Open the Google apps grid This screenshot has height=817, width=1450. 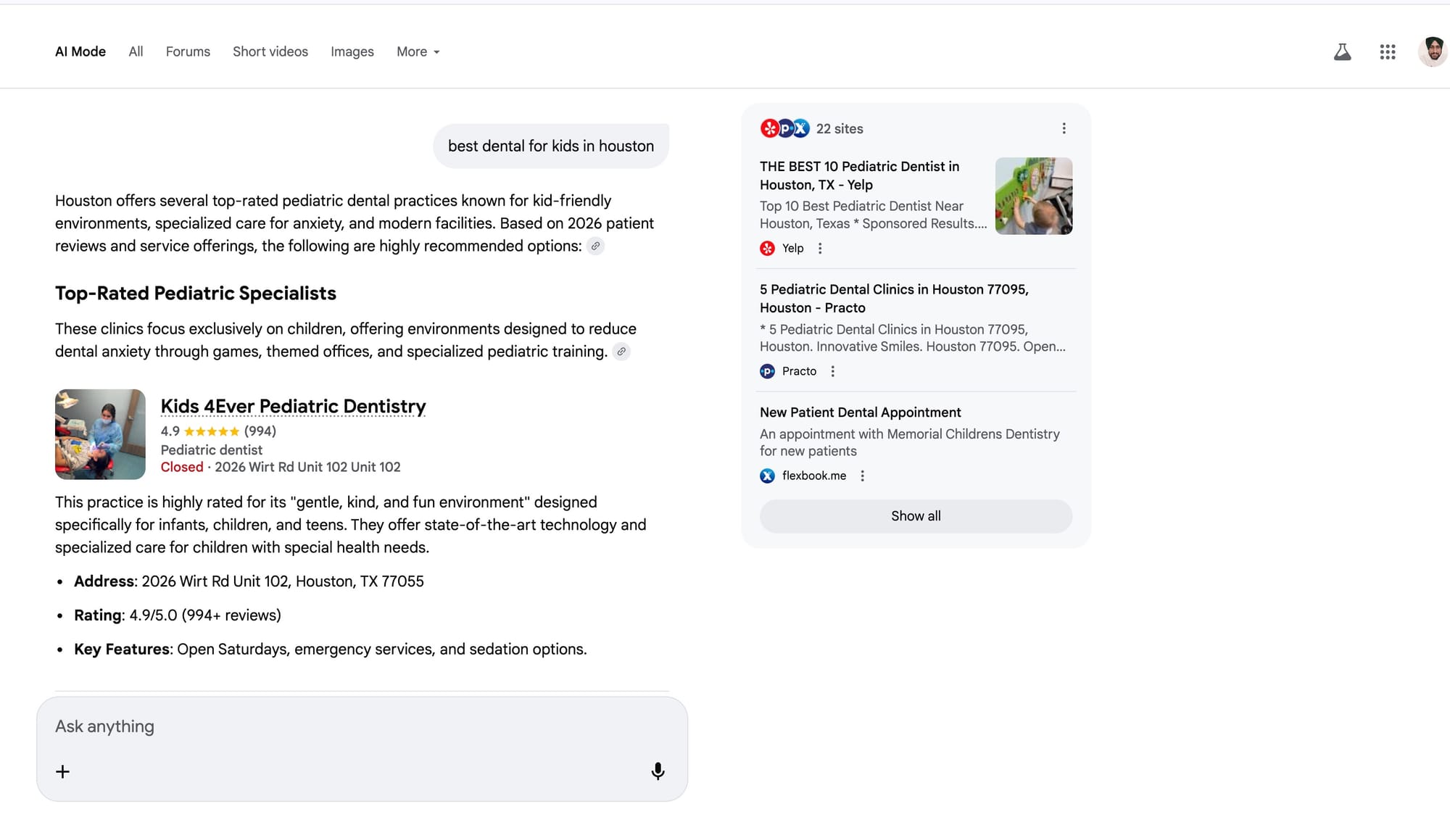pyautogui.click(x=1388, y=51)
